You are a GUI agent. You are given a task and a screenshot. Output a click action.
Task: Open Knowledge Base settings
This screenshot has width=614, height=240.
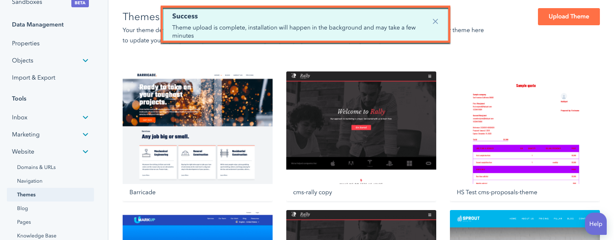37,236
